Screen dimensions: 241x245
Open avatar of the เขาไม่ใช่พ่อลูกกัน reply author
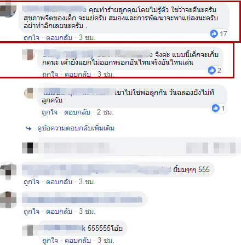point(28,93)
